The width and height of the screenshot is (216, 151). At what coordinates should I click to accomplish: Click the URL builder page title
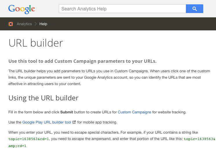point(36,43)
